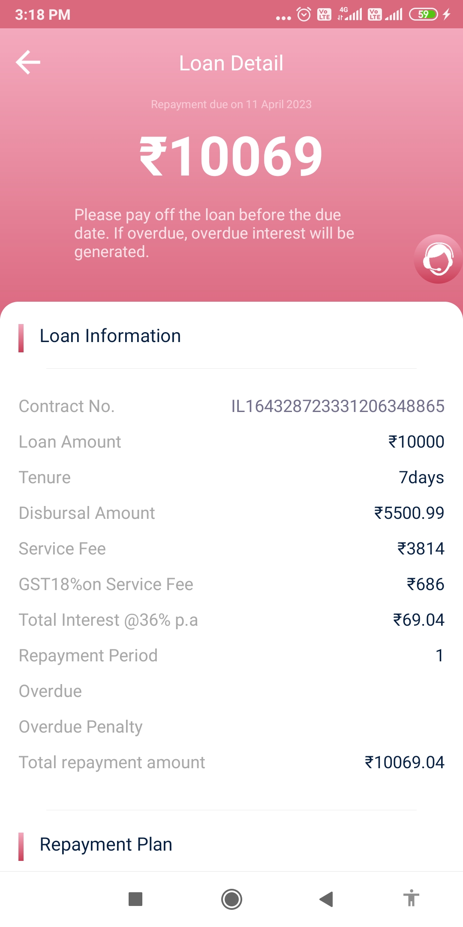Tap the Repayment Plan section header

click(106, 845)
